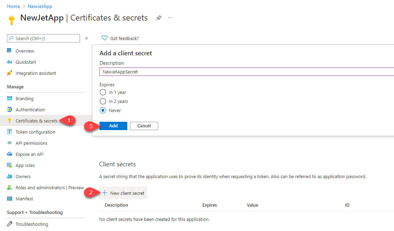Image resolution: width=394 pixels, height=231 pixels.
Task: Open Roles and administrators Preview page
Action: point(49,188)
